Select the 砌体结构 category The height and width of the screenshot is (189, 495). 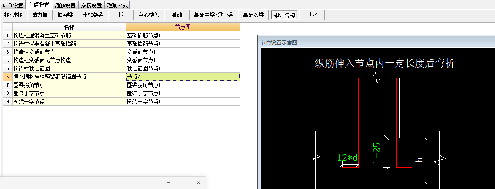[285, 15]
